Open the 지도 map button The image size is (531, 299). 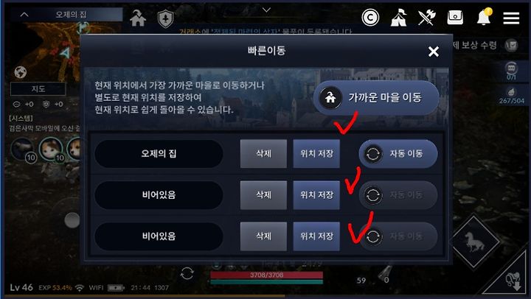pos(38,89)
